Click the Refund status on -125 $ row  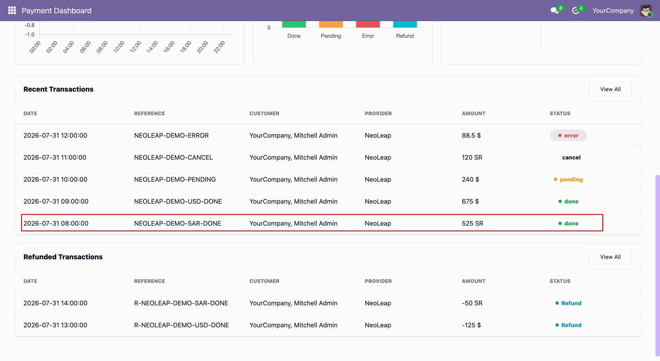[568, 325]
